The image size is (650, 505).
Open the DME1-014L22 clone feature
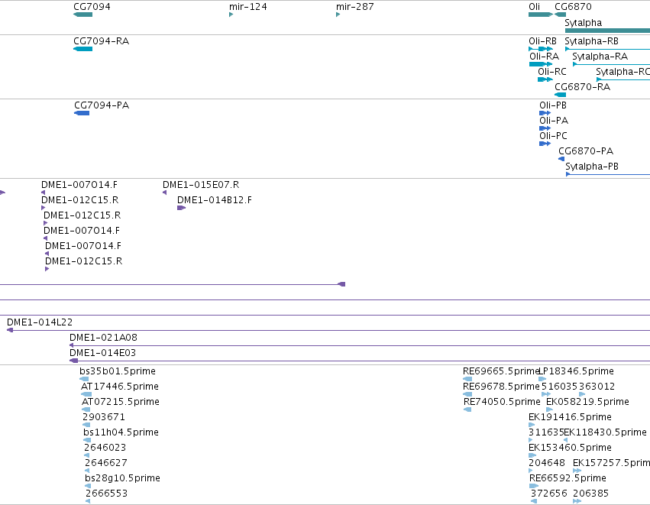click(328, 331)
